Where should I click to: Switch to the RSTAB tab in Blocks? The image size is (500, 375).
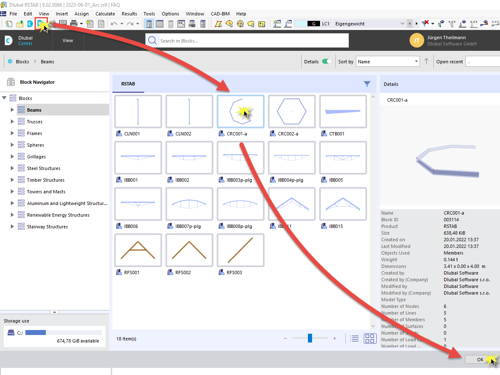[128, 84]
